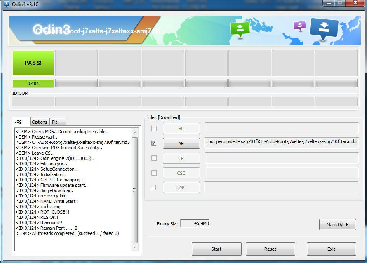Viewport: 367px width, 263px height.
Task: Click the empty UMS file path field
Action: (x=281, y=187)
